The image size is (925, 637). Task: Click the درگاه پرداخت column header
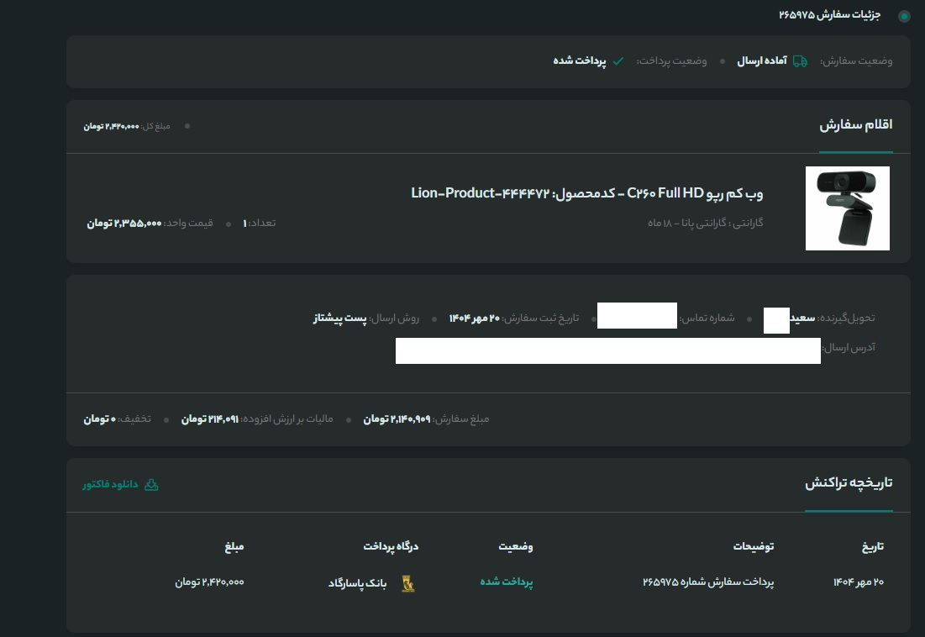[x=391, y=547]
